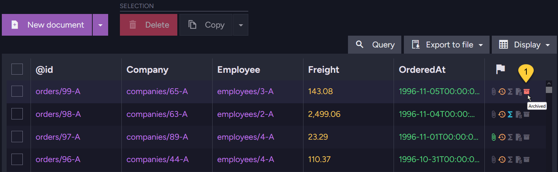Click the scrollbar up arrow of the table
The height and width of the screenshot is (172, 558).
[x=549, y=83]
